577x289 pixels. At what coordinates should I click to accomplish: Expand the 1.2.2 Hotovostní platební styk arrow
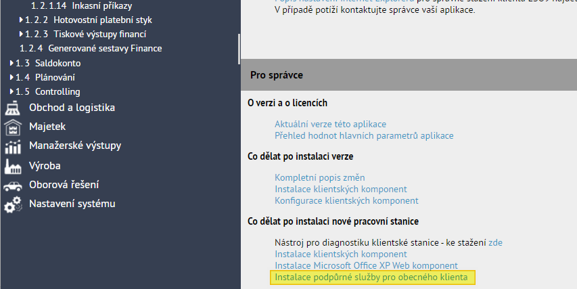21,20
